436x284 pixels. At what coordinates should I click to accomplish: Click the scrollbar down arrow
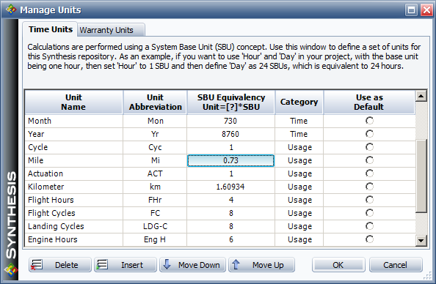coord(421,241)
